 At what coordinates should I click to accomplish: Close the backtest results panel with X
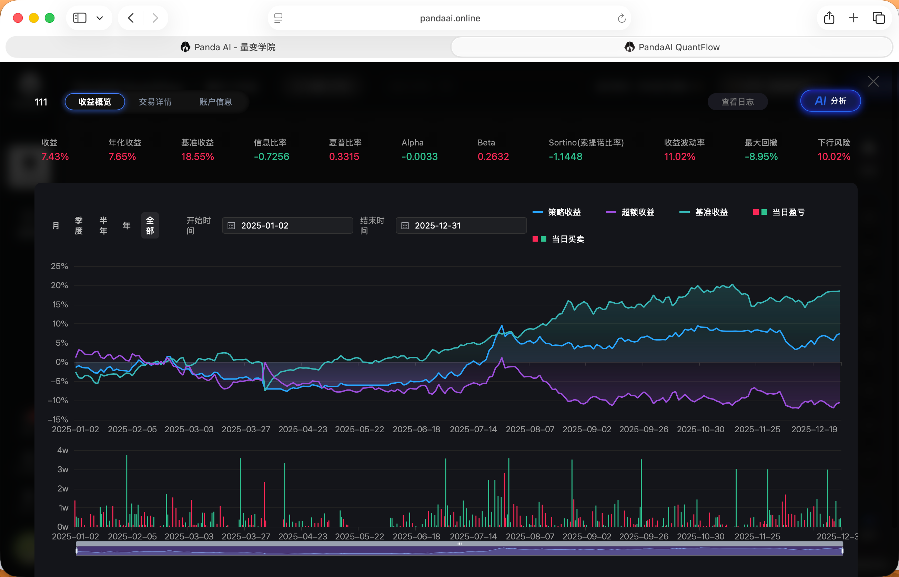(x=873, y=81)
